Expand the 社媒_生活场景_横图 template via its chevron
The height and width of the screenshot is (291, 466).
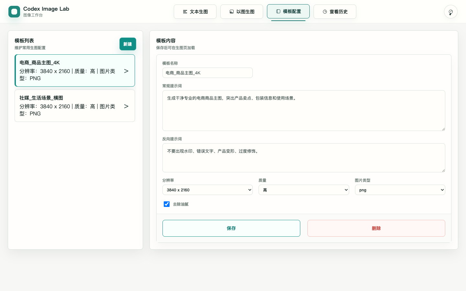(x=126, y=106)
